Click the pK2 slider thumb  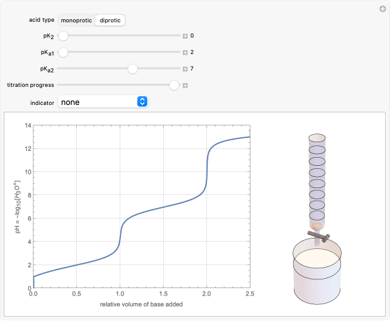pyautogui.click(x=63, y=36)
